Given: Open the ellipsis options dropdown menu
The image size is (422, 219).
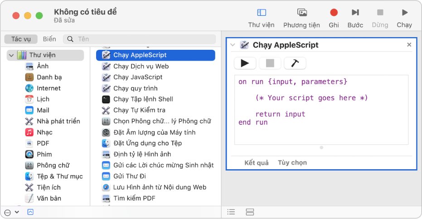Looking at the screenshot, I should (10, 212).
